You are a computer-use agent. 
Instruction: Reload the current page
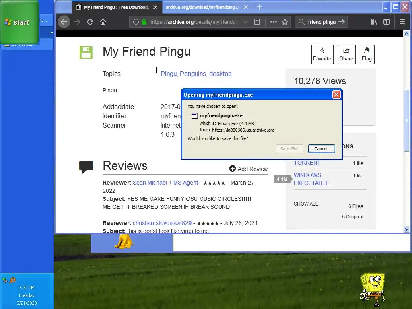tap(90, 22)
